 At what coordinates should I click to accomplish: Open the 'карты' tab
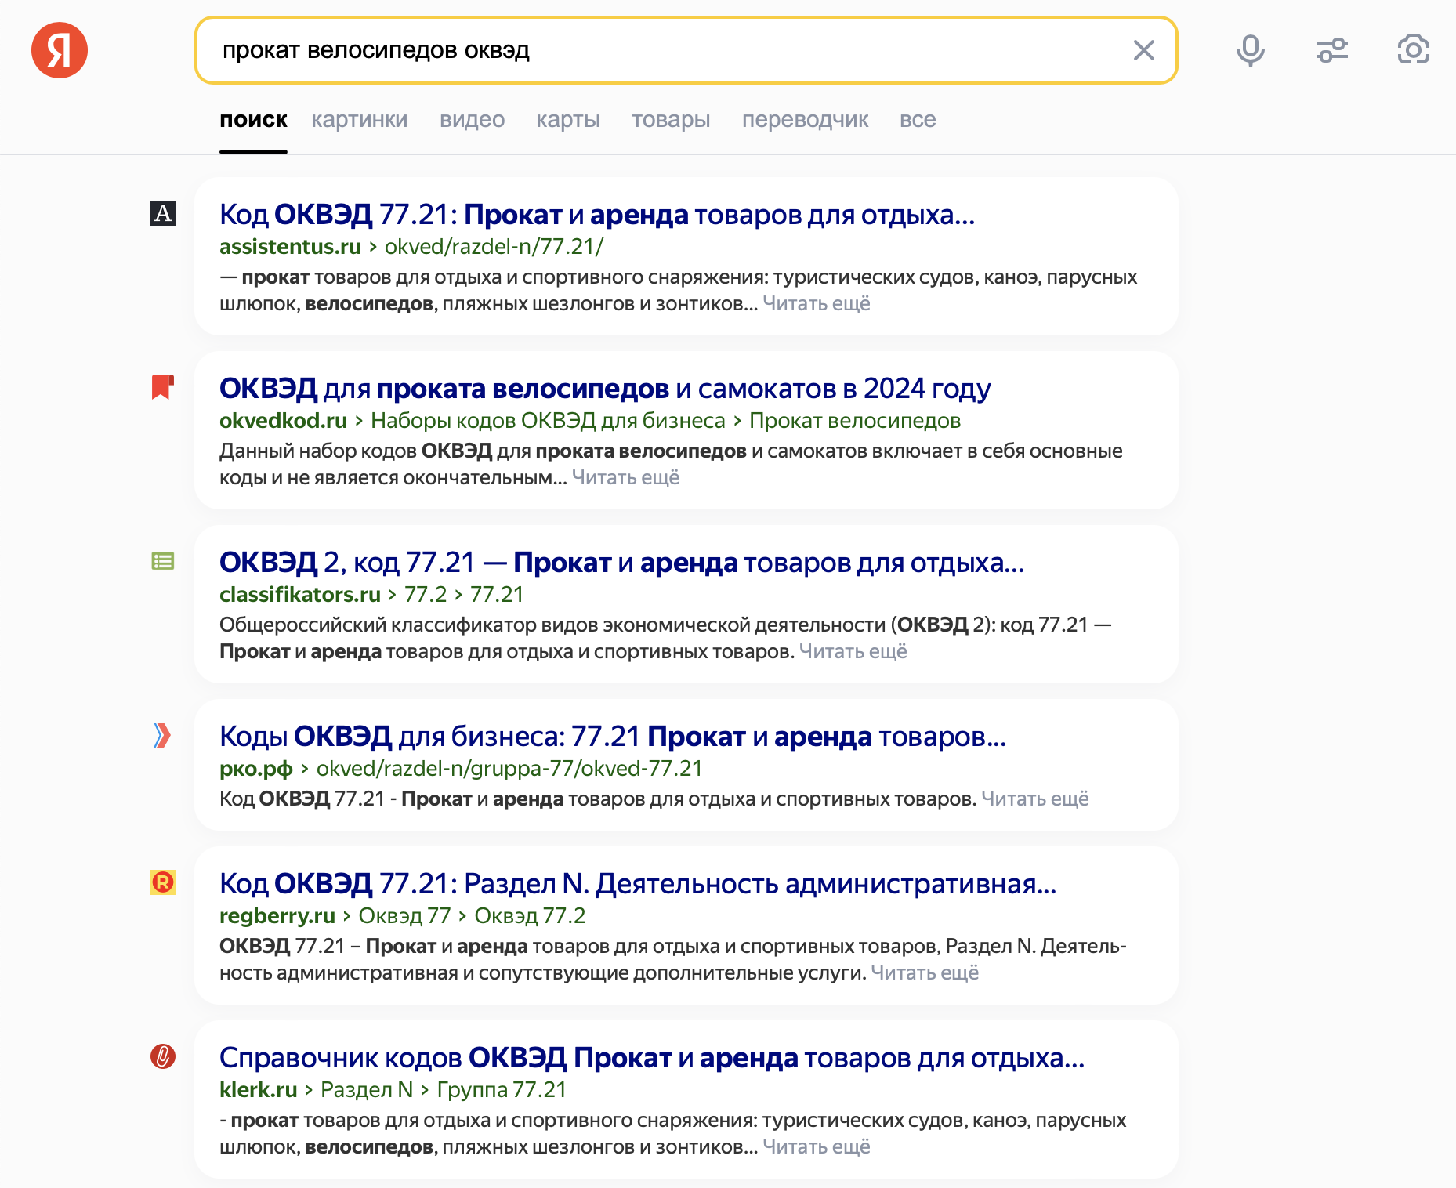[568, 120]
